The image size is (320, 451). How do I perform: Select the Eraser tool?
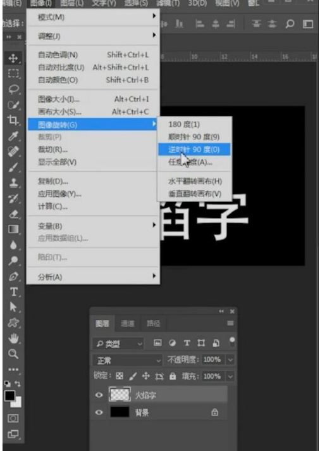click(13, 213)
